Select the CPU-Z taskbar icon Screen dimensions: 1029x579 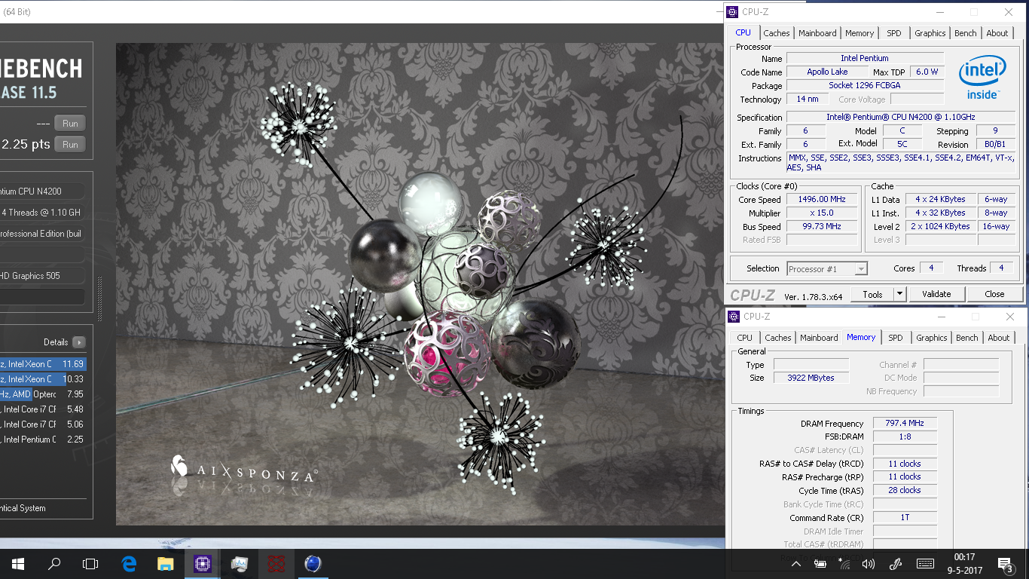(x=203, y=563)
